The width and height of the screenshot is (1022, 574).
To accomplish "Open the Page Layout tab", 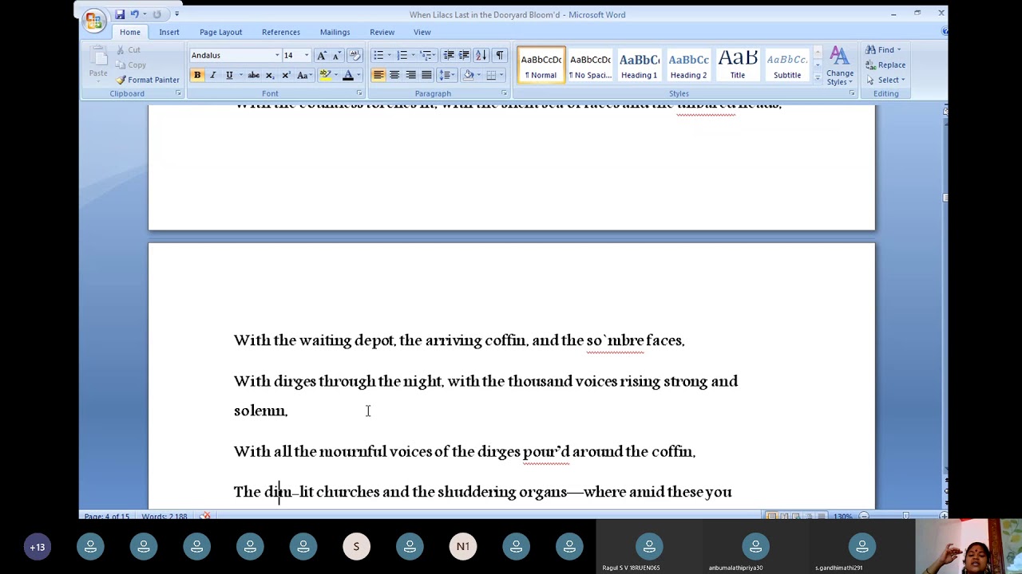I will [x=220, y=32].
